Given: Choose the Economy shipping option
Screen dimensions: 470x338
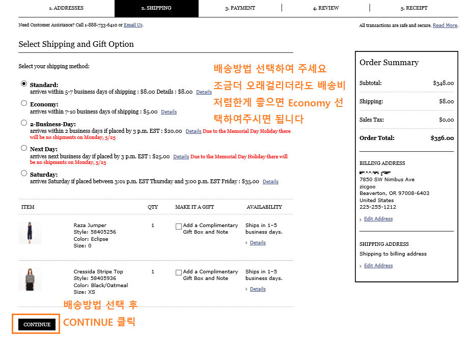Looking at the screenshot, I should (x=24, y=103).
